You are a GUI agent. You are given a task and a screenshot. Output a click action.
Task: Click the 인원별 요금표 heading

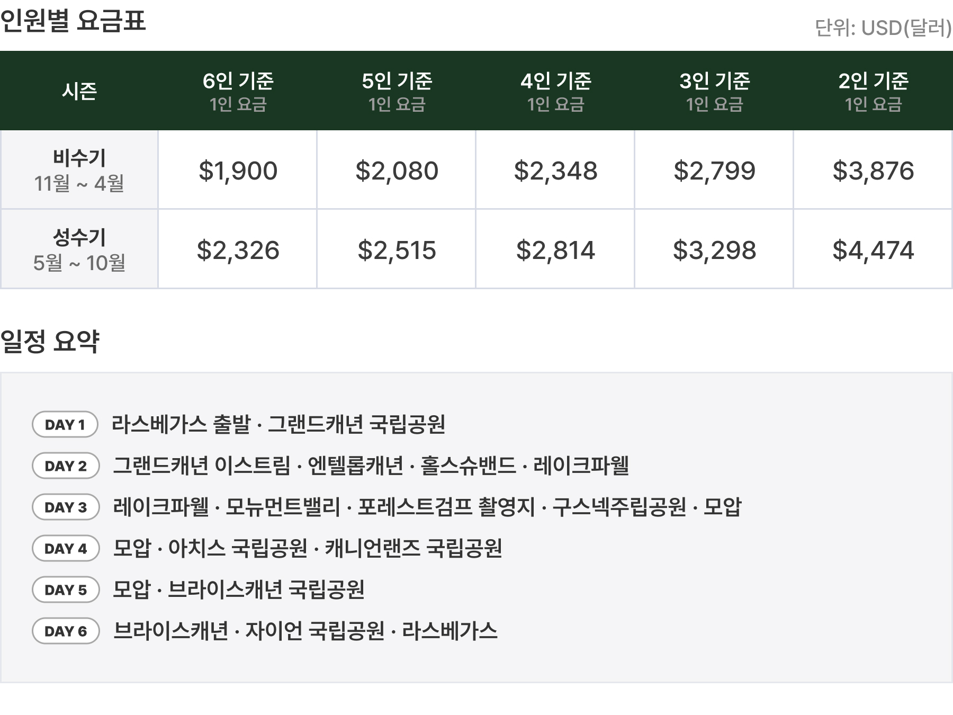(x=73, y=21)
